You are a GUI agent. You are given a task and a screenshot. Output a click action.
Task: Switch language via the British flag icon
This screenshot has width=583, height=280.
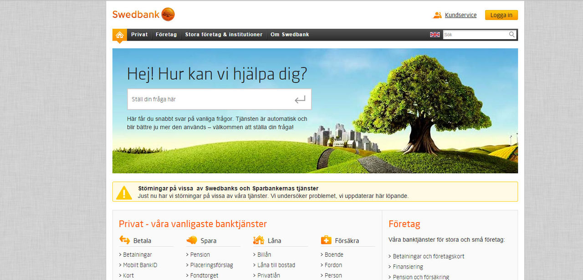coord(435,35)
